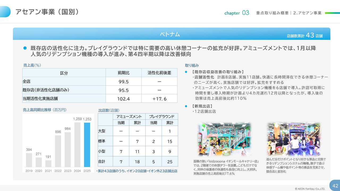Click the プレイグラウンド header in store table
Screen dimensions: 340x191
161,116
